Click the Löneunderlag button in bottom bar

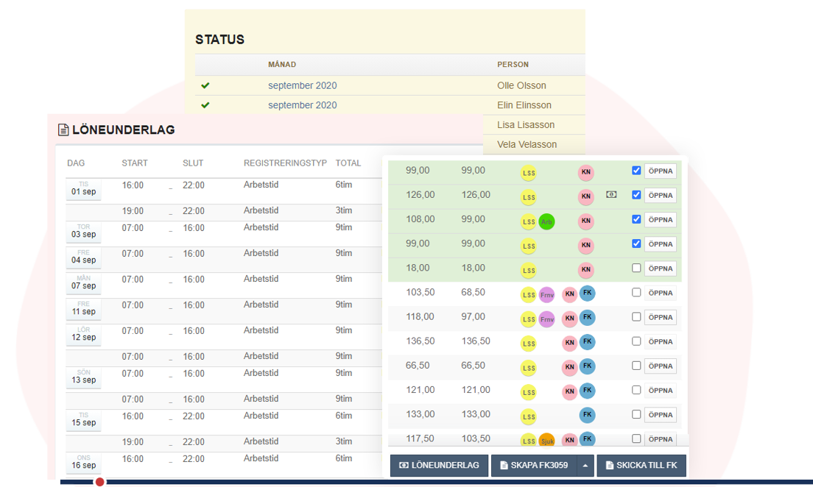(438, 466)
